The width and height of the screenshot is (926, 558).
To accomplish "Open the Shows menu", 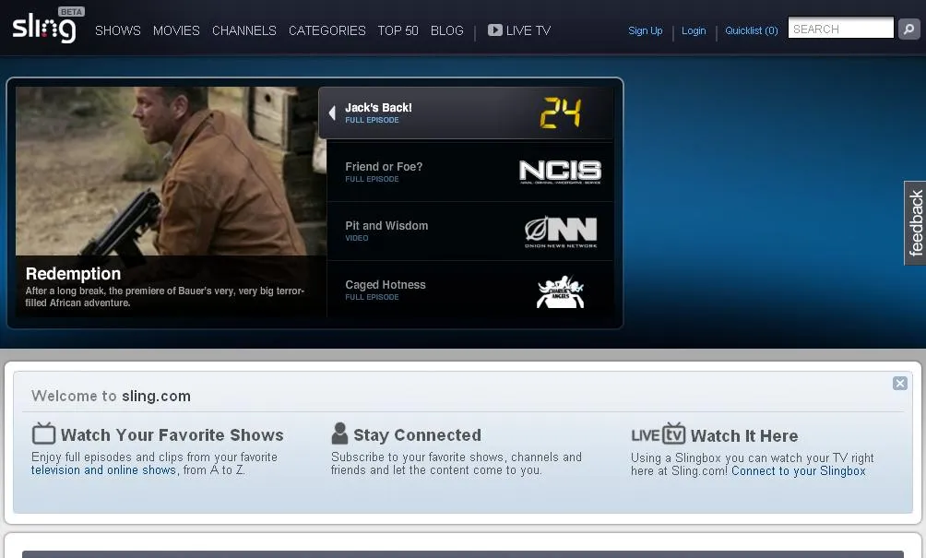I will click(x=117, y=30).
